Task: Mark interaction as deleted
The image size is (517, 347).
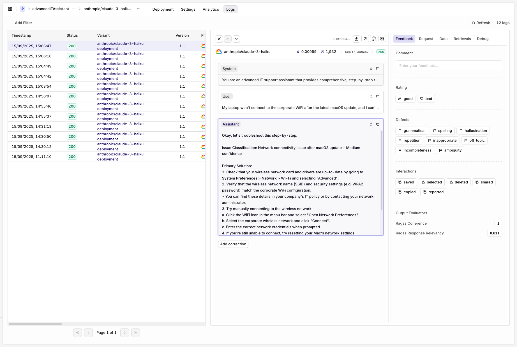Action: pos(459,182)
